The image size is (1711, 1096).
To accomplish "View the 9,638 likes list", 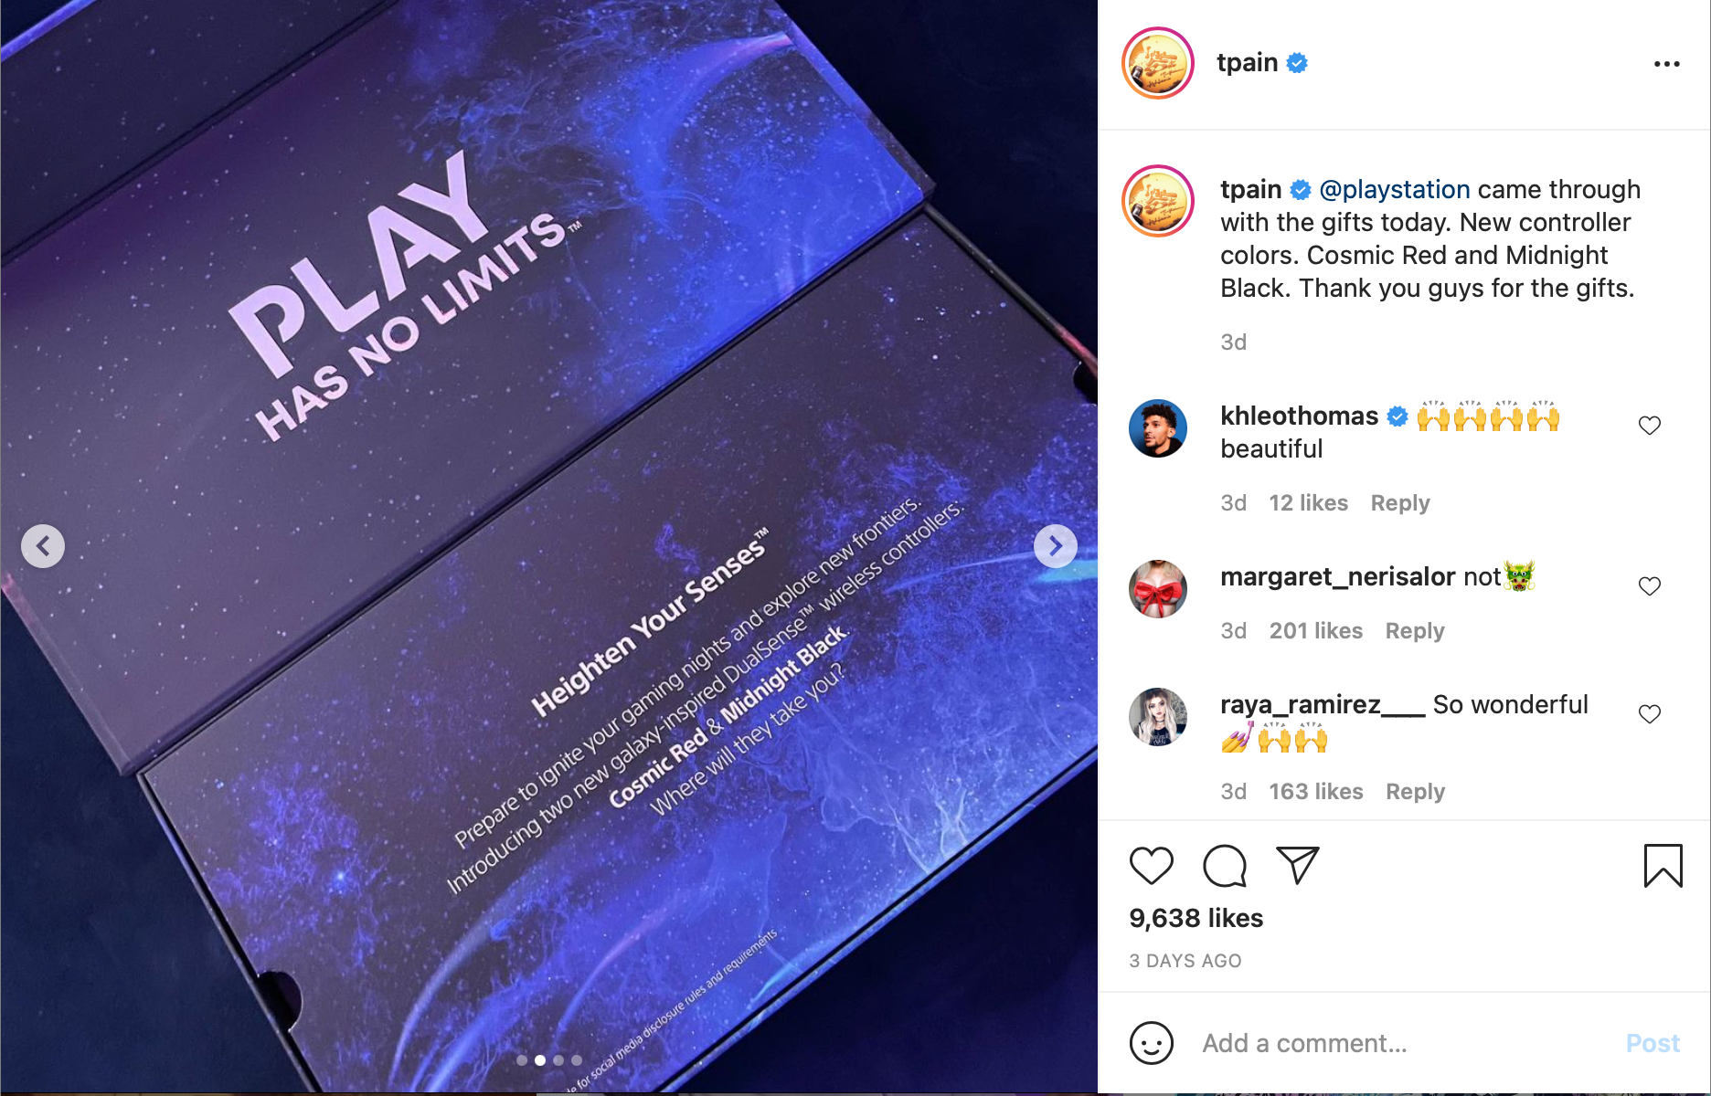I will [1196, 918].
